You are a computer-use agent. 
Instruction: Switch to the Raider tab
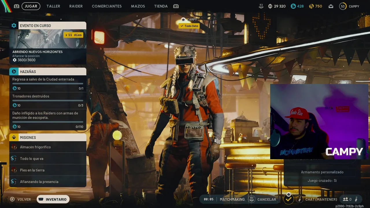76,6
